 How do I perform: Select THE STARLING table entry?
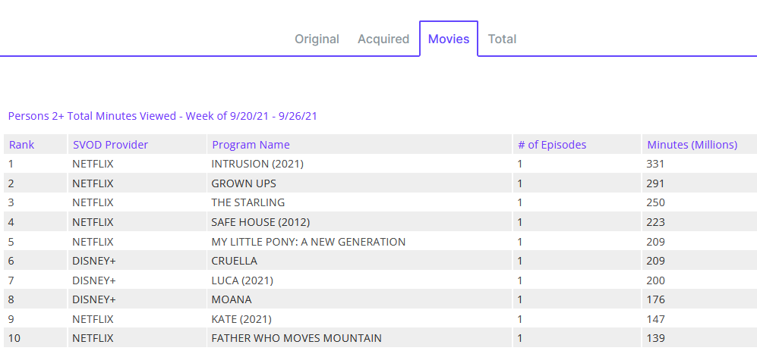(248, 202)
